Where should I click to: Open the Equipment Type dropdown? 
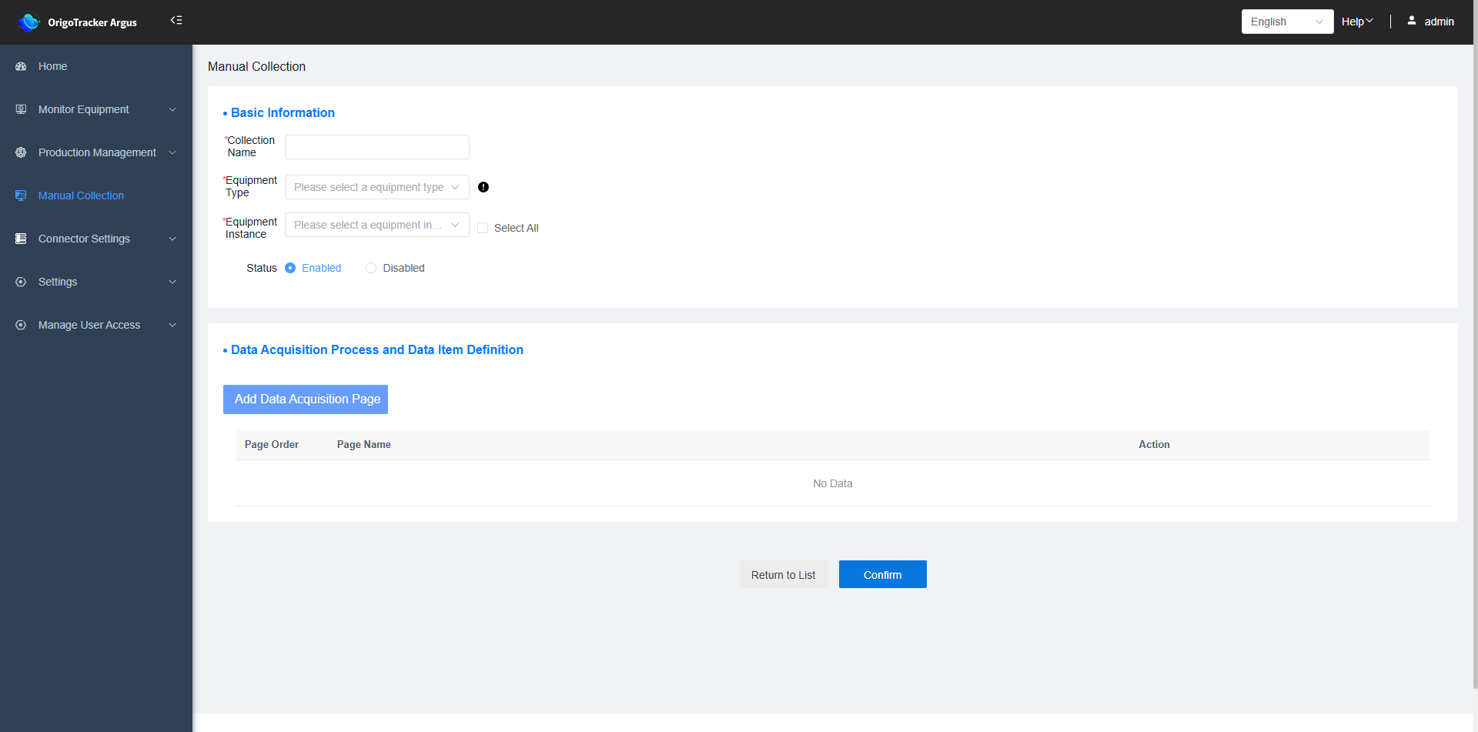376,187
